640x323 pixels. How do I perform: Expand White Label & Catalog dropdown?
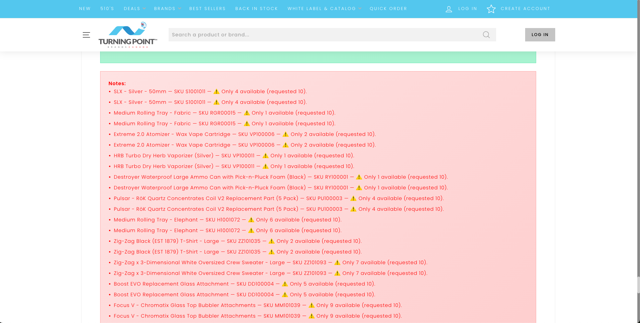[324, 9]
